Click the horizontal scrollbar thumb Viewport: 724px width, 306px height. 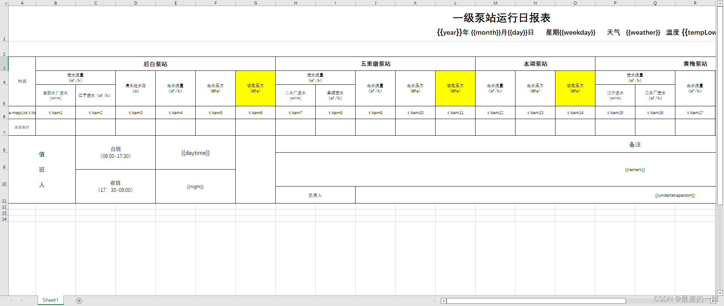point(536,301)
